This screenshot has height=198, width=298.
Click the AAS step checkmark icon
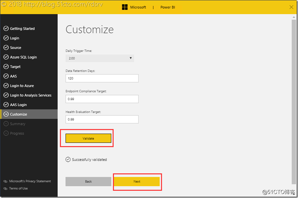[x=6, y=76]
